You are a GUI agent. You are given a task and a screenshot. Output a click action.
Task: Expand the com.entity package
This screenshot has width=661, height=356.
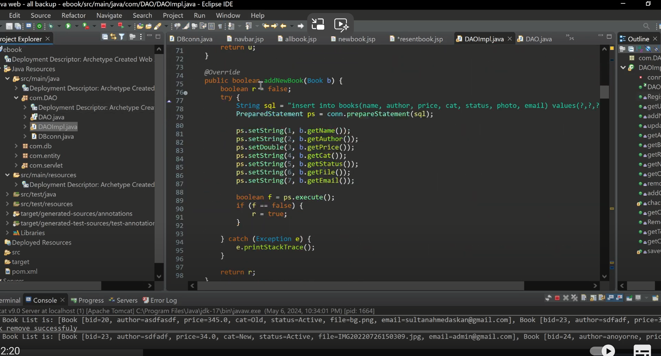click(16, 155)
